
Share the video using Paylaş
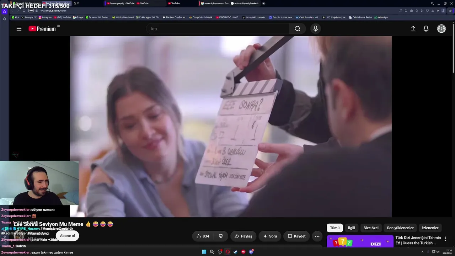pos(243,236)
